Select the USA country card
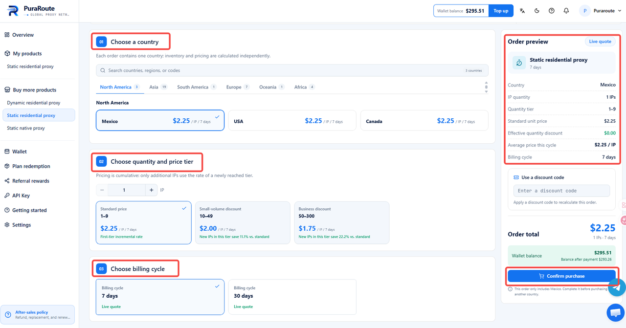Image resolution: width=626 pixels, height=328 pixels. tap(292, 121)
